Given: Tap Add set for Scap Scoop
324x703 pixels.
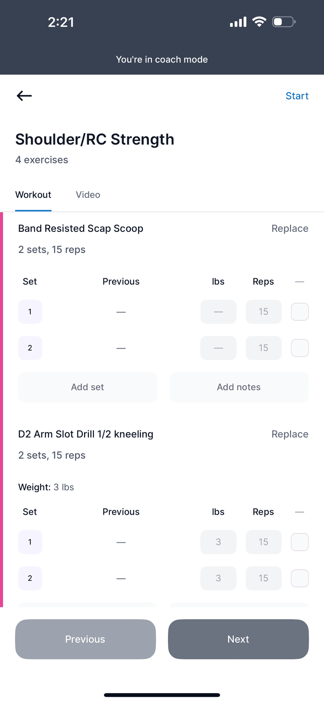Looking at the screenshot, I should coord(87,387).
